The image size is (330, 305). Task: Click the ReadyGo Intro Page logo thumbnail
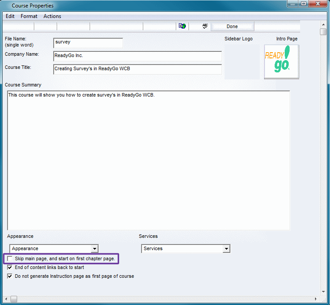tap(281, 62)
